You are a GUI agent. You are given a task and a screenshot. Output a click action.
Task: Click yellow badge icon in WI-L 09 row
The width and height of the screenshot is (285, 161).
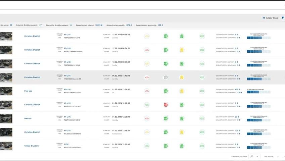click(181, 50)
